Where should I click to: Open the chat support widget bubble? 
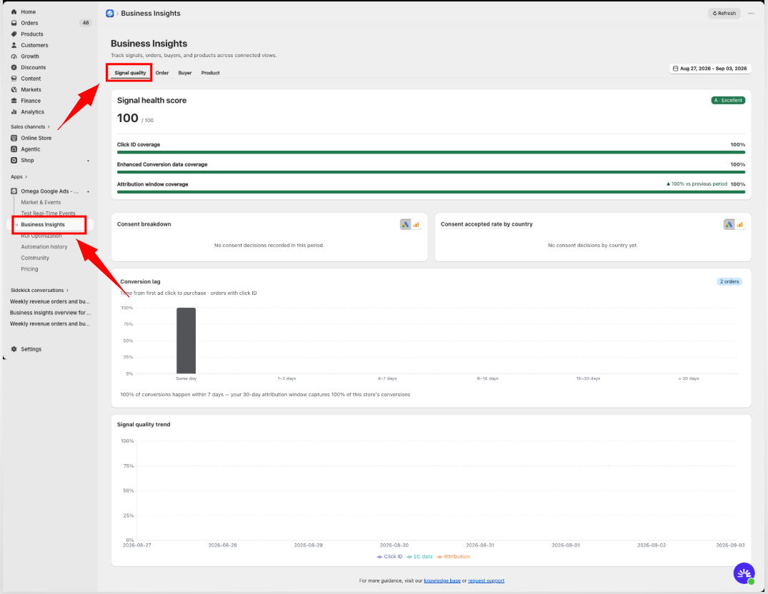pos(744,573)
